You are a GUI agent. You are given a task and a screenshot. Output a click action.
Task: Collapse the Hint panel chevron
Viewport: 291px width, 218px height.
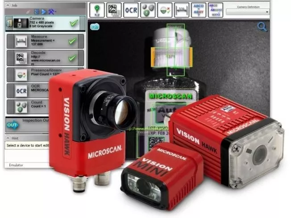point(8,138)
